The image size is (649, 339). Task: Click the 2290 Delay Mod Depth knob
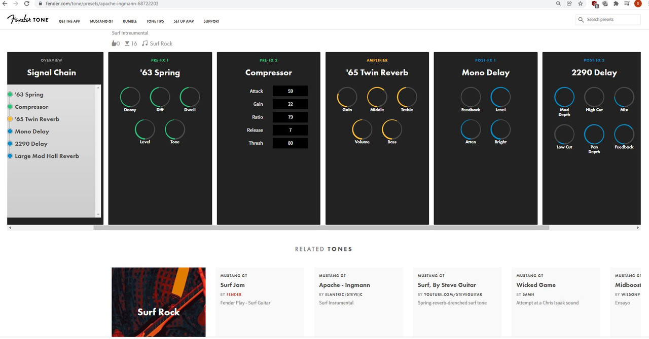point(564,97)
